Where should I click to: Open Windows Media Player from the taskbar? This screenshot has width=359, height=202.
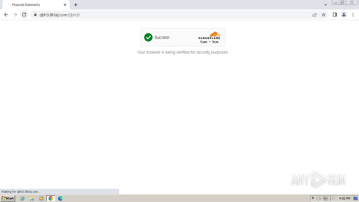41,198
